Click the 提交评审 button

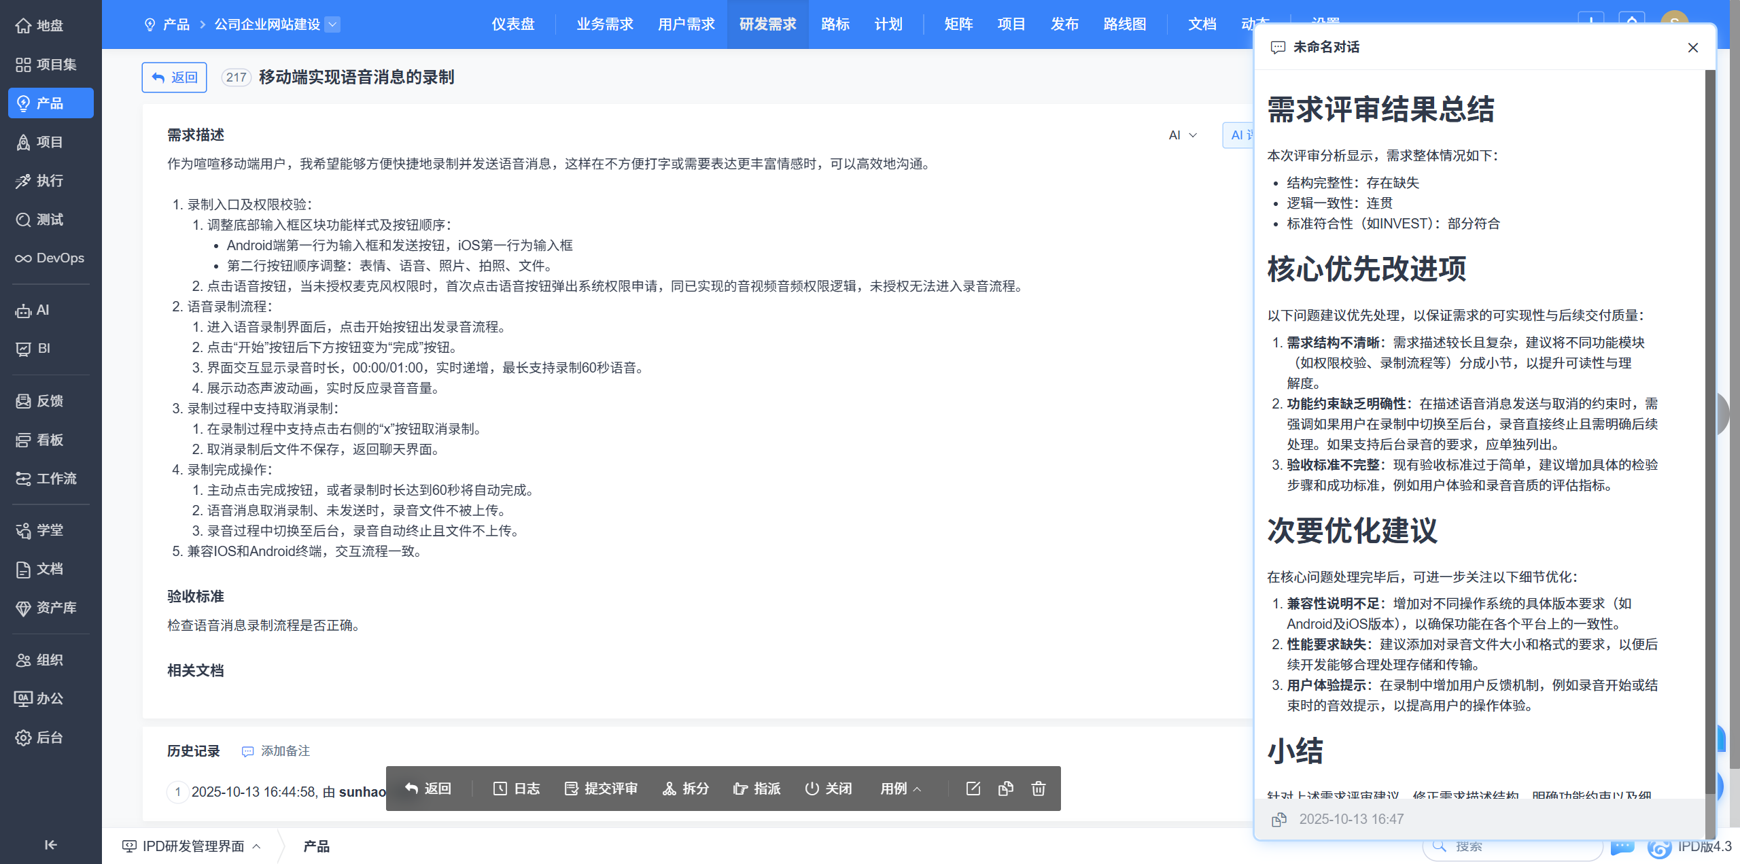(601, 789)
